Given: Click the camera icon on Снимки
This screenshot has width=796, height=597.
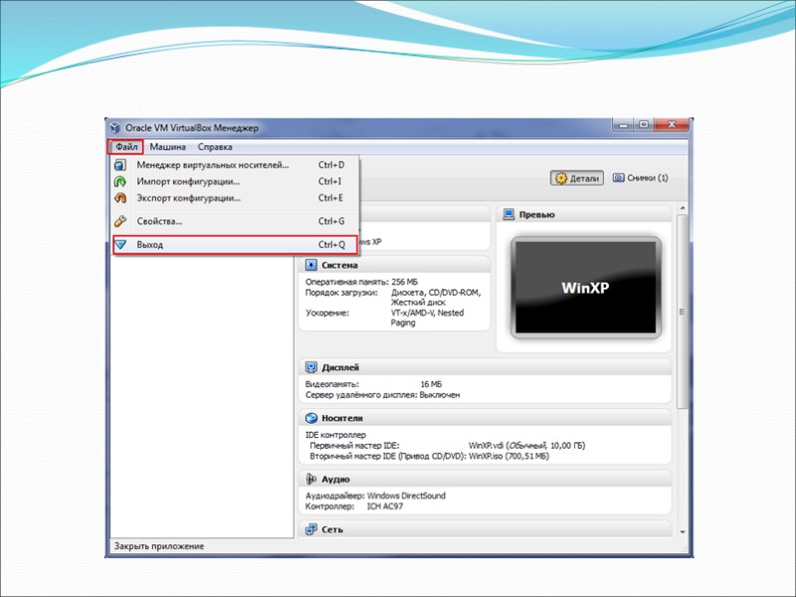Looking at the screenshot, I should tap(618, 178).
